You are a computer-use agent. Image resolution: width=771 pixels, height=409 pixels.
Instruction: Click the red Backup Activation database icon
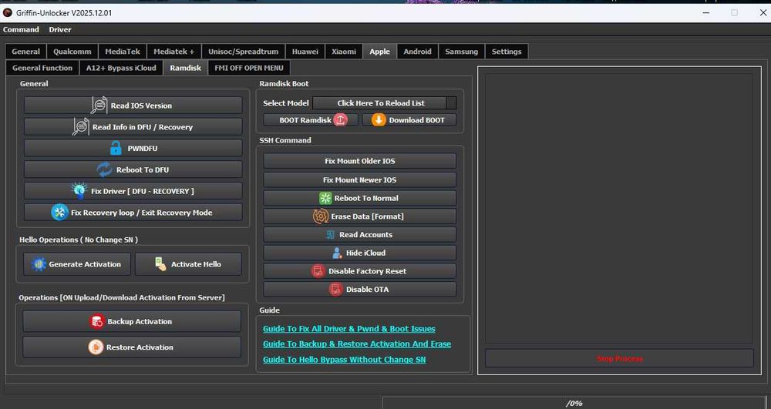[x=97, y=322]
